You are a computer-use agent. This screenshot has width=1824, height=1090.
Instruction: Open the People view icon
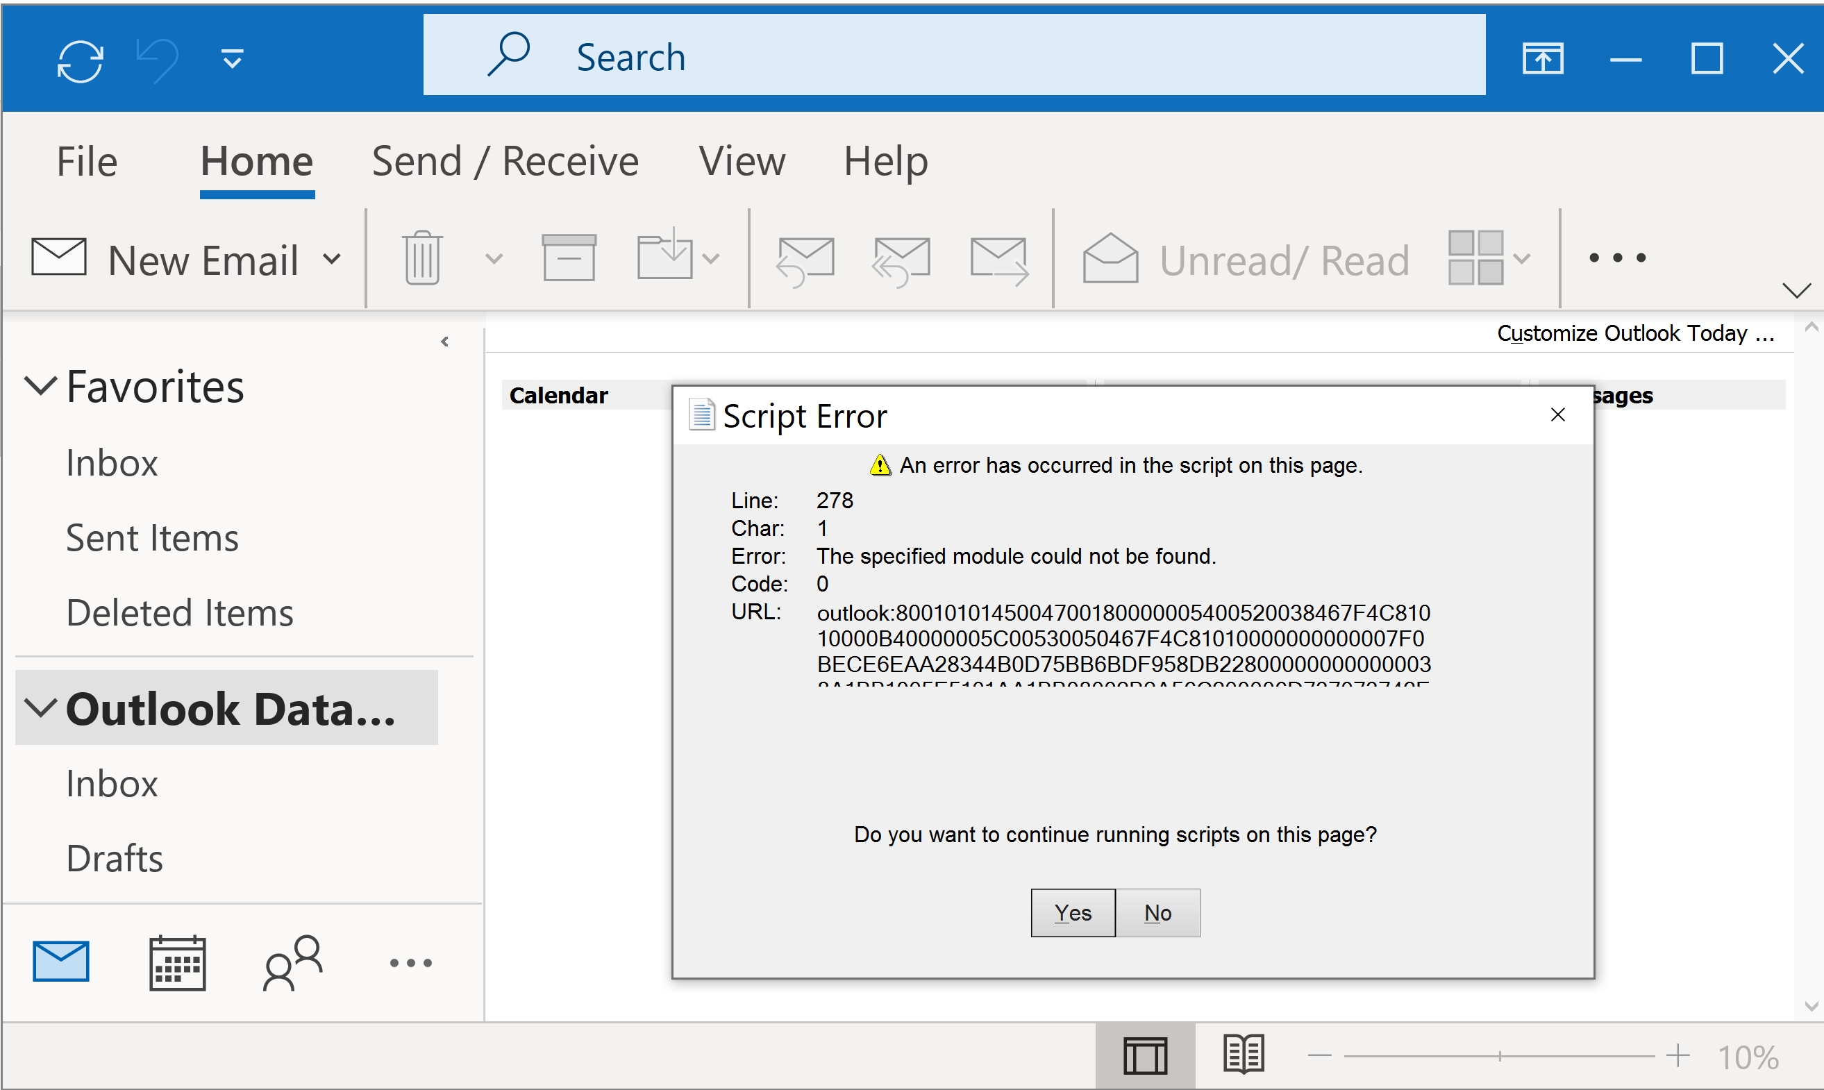tap(292, 962)
